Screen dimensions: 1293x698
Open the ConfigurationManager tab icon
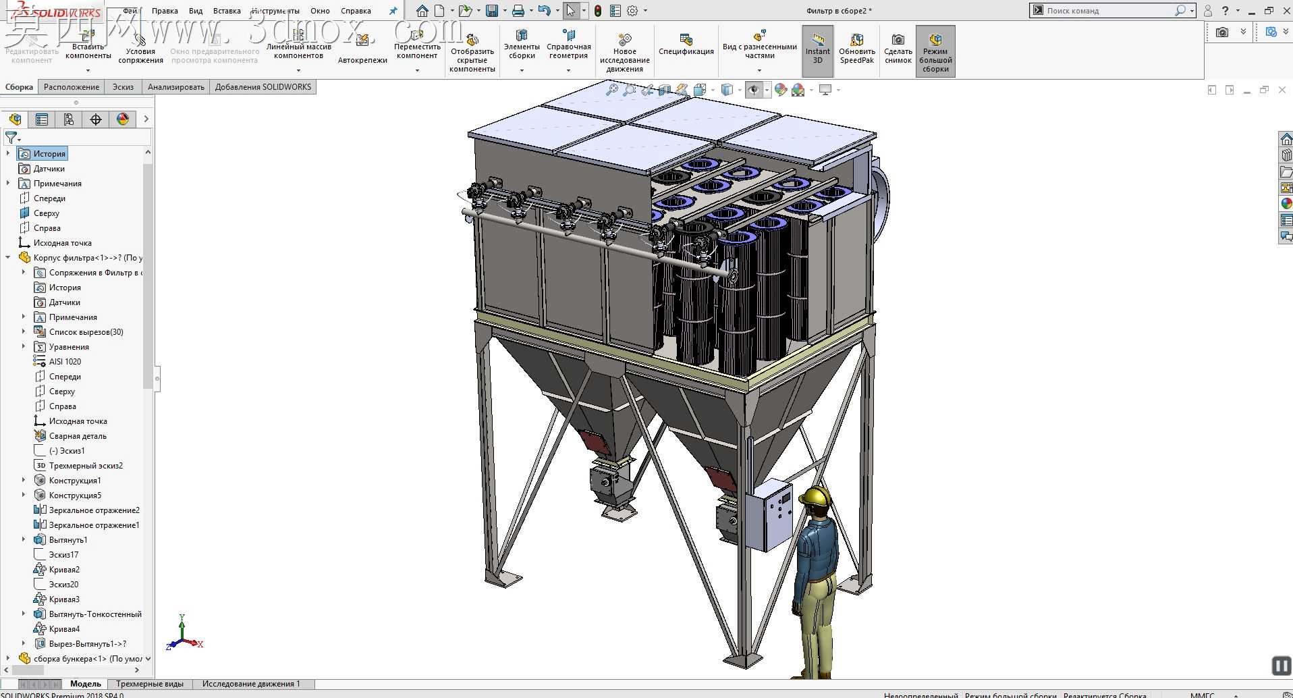[69, 119]
